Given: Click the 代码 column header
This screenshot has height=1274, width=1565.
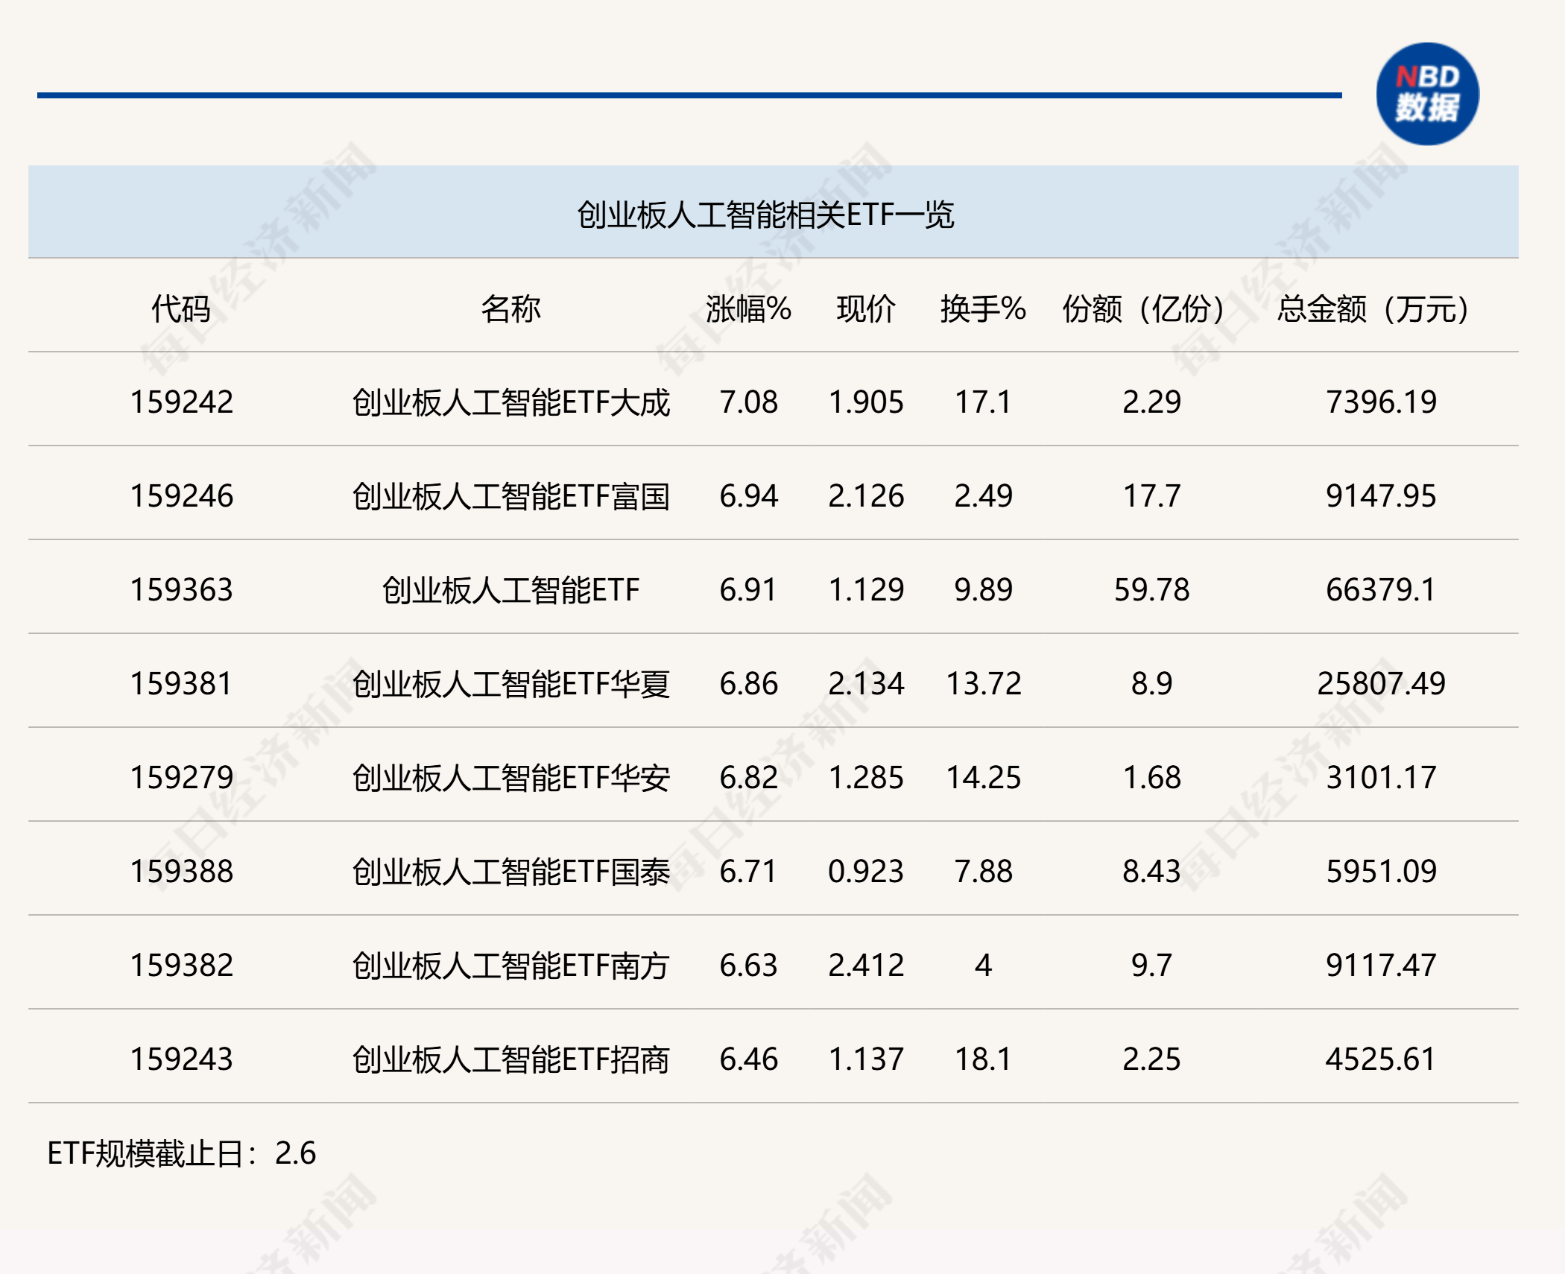Looking at the screenshot, I should click(x=181, y=308).
